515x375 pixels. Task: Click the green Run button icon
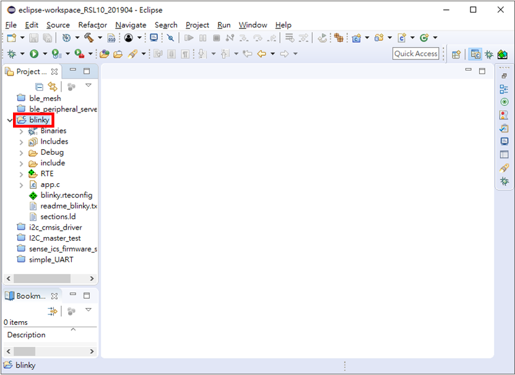34,54
